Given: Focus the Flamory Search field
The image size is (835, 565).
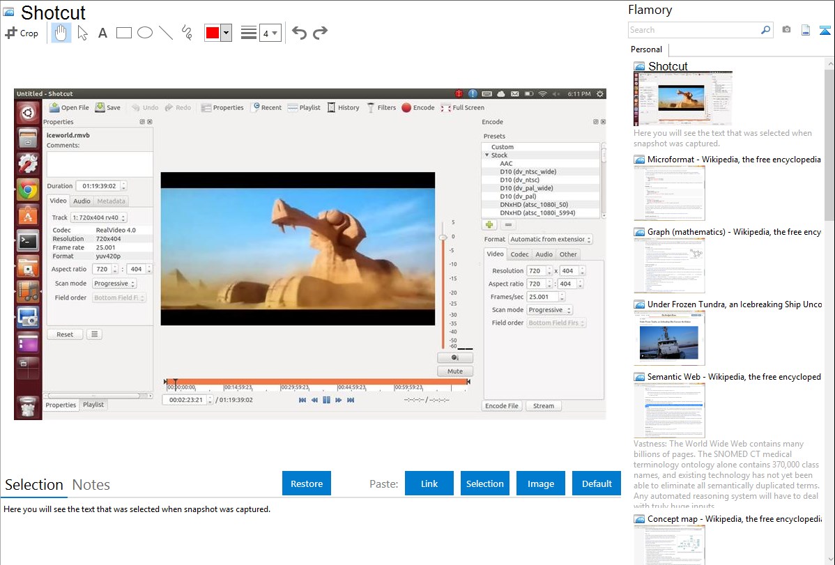Looking at the screenshot, I should [694, 30].
